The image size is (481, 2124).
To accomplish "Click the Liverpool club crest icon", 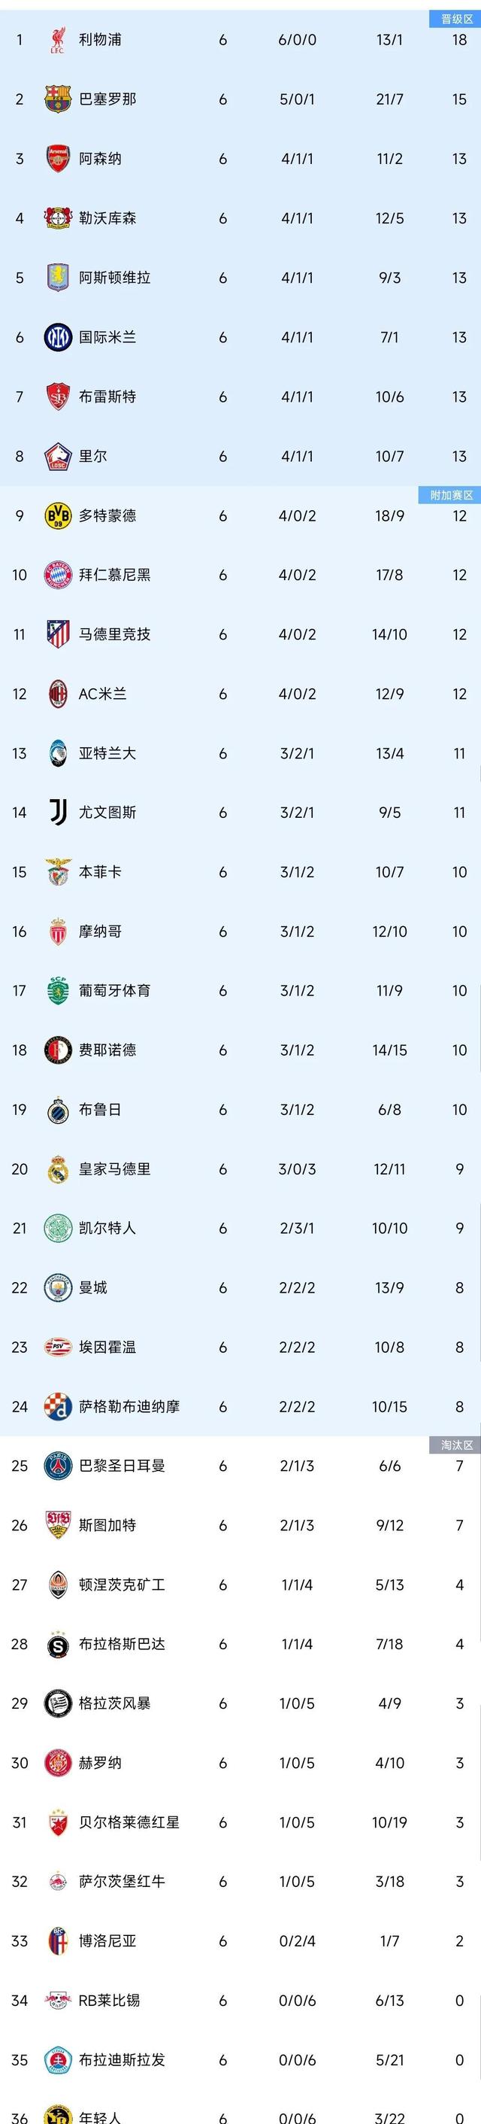I will pyautogui.click(x=58, y=40).
